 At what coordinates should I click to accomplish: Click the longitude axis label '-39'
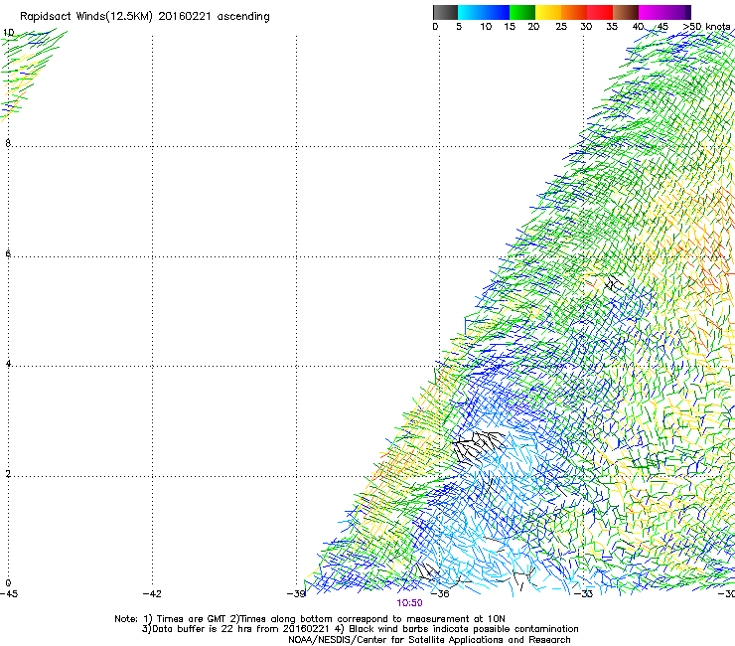[296, 594]
